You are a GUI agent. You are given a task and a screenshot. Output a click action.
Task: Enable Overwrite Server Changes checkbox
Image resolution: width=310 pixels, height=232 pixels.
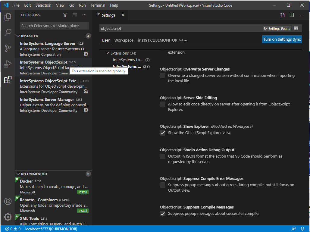point(163,76)
